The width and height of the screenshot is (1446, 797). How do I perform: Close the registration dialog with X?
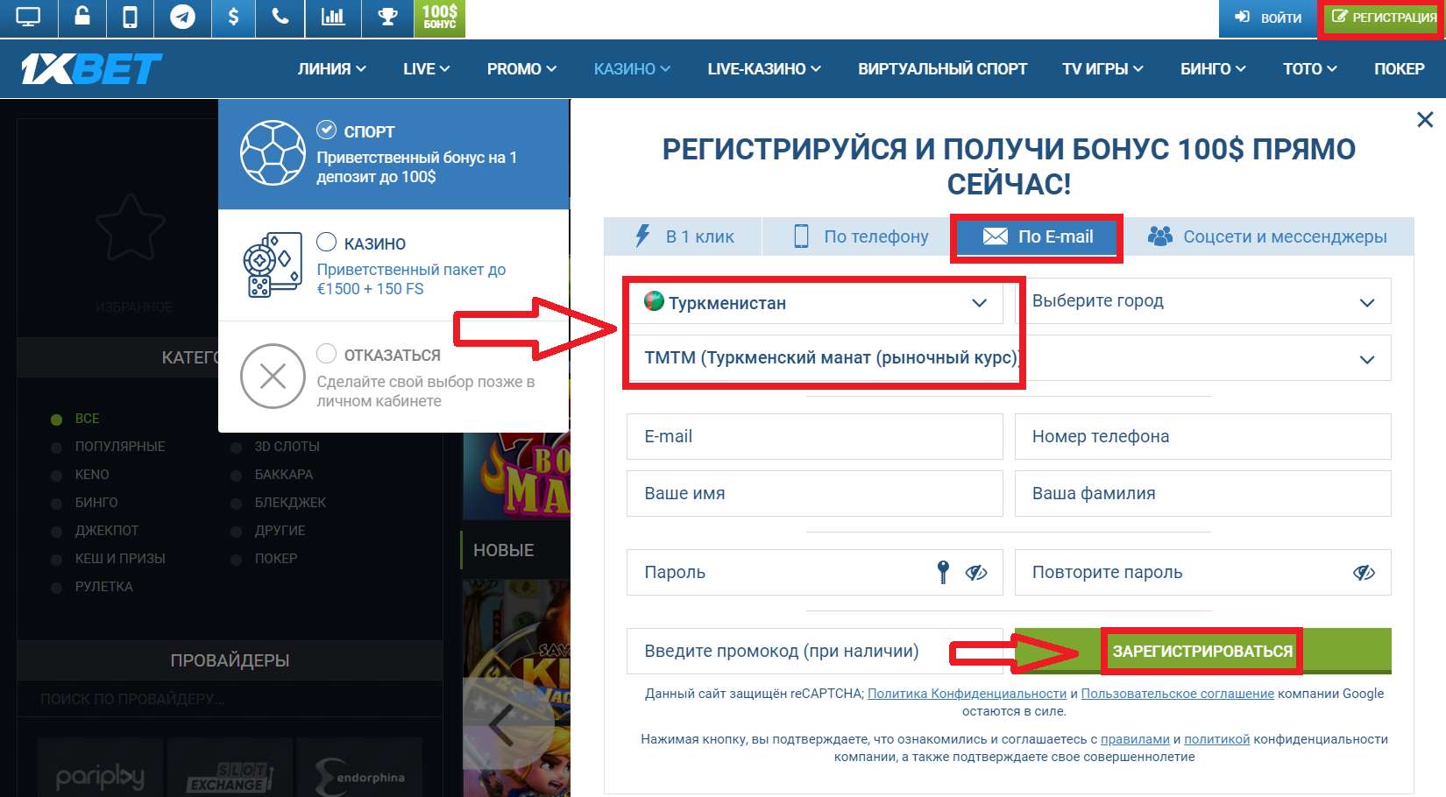[1425, 119]
